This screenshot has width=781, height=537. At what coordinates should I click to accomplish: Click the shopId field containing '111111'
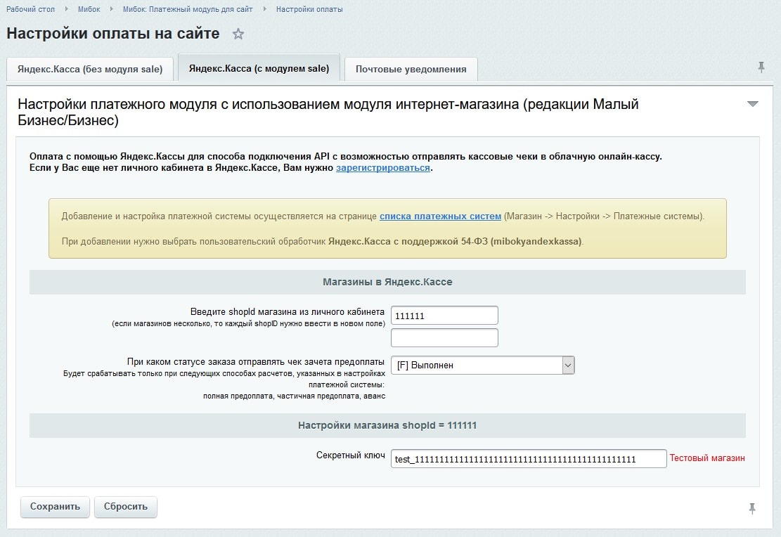click(444, 315)
